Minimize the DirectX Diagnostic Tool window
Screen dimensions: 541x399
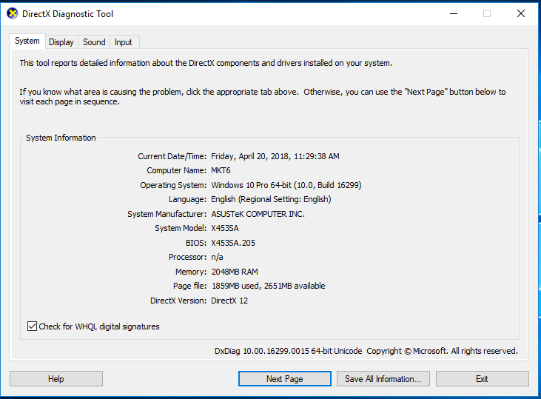click(x=452, y=13)
